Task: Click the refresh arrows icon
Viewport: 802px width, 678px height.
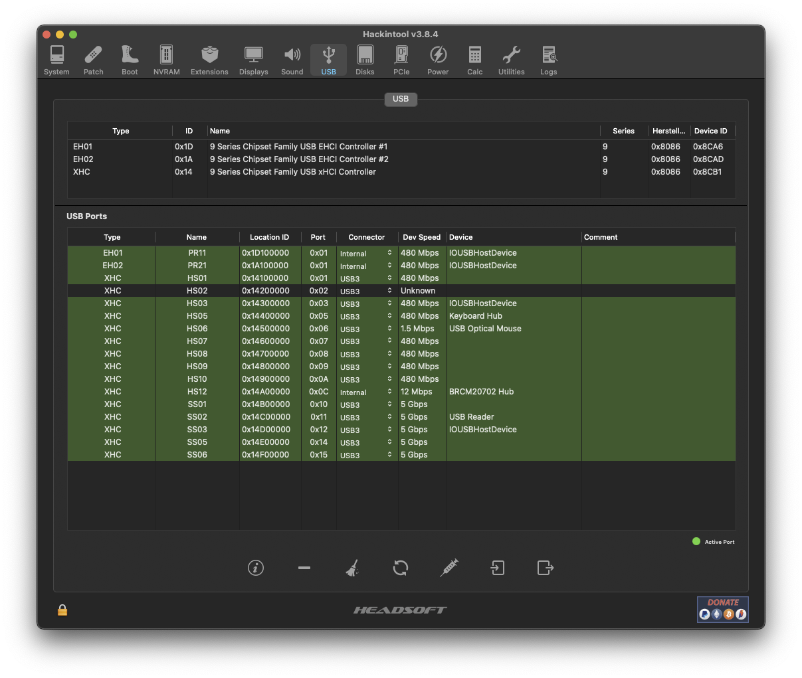Action: [x=401, y=568]
